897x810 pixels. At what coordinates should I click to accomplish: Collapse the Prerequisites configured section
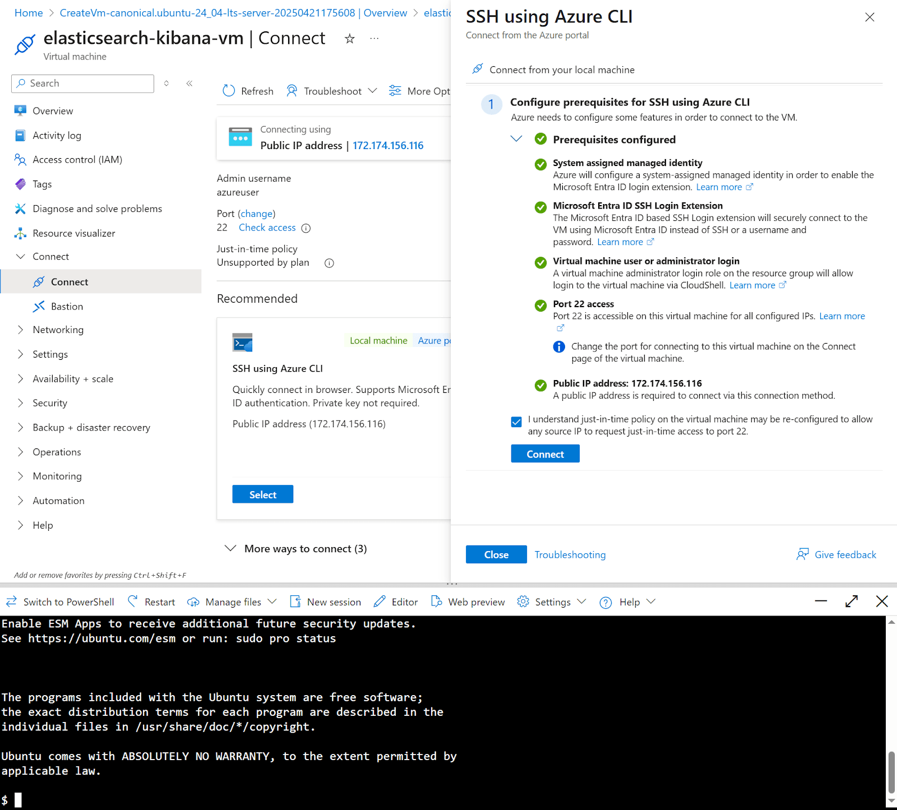(x=516, y=139)
